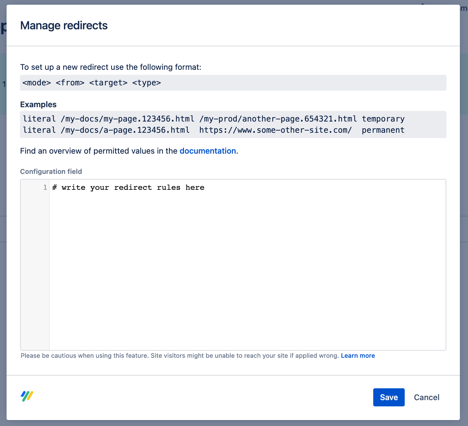Follow the Learn more link
Viewport: 468px width, 426px height.
click(358, 356)
